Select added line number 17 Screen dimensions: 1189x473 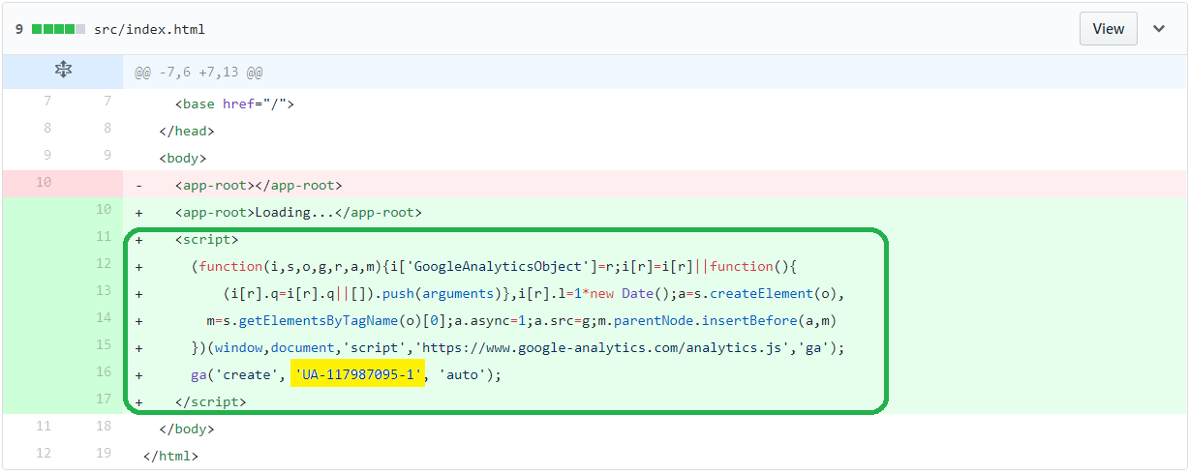tap(104, 399)
